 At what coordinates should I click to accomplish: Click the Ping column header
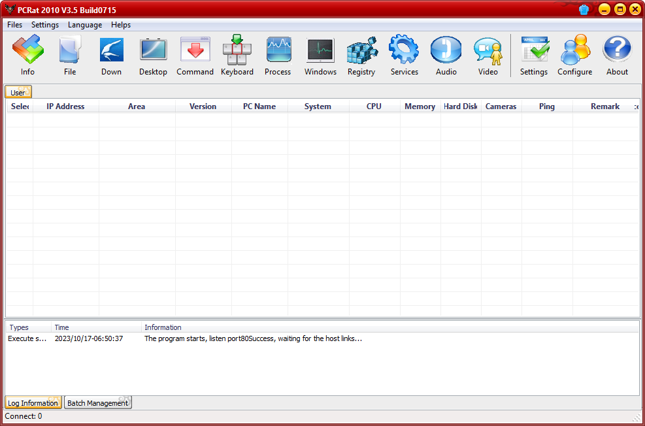coord(547,106)
